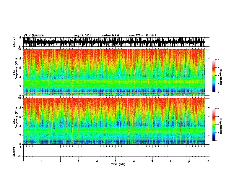Screen dimensions: 234x181
Task: Click the "10" kHz tick of ch.2 spectrogram
Action: tap(19, 98)
